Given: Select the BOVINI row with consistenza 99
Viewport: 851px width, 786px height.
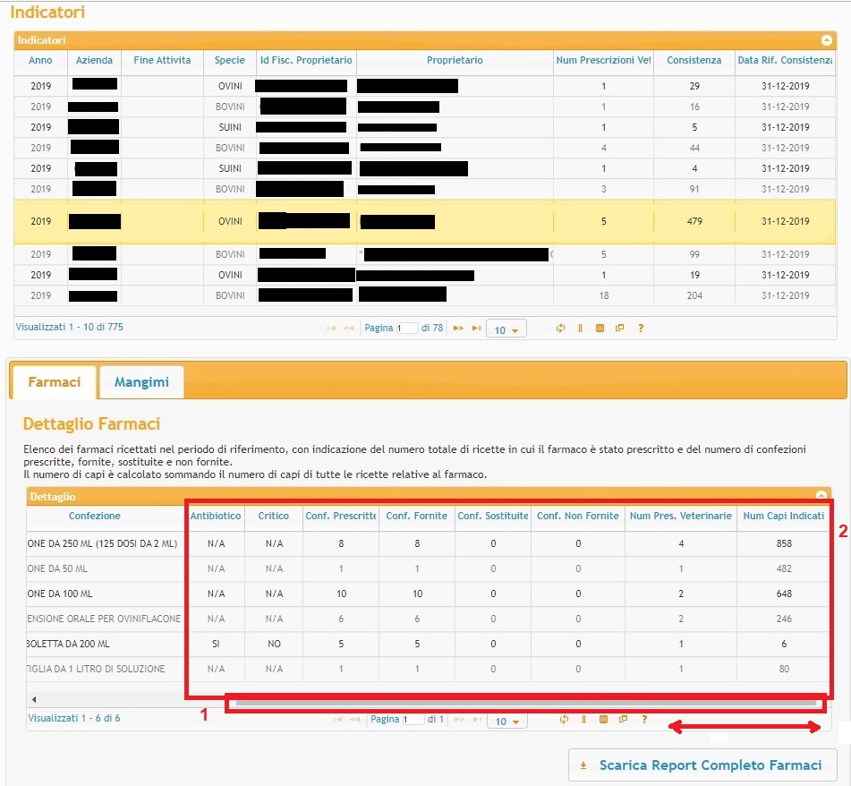Looking at the screenshot, I should (424, 254).
